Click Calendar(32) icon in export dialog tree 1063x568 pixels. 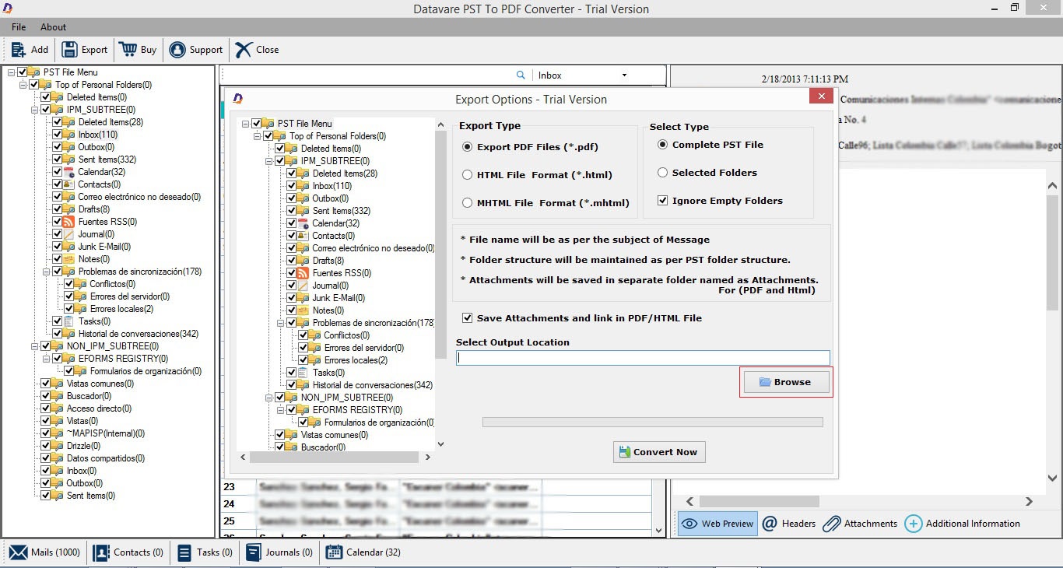coord(303,223)
